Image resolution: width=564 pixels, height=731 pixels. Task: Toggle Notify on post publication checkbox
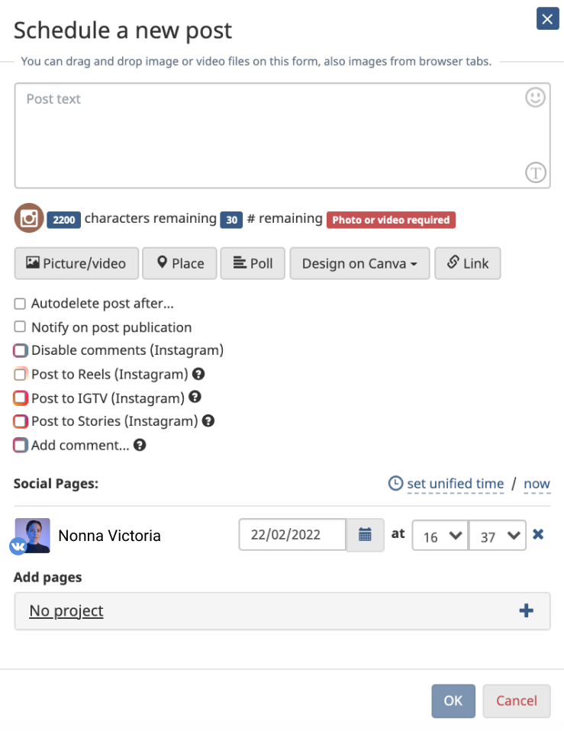pyautogui.click(x=20, y=327)
